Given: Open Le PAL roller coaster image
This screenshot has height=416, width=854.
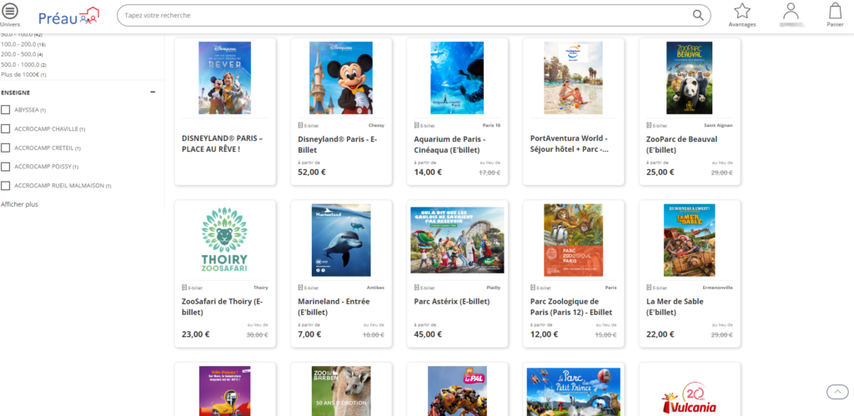Looking at the screenshot, I should (x=457, y=391).
